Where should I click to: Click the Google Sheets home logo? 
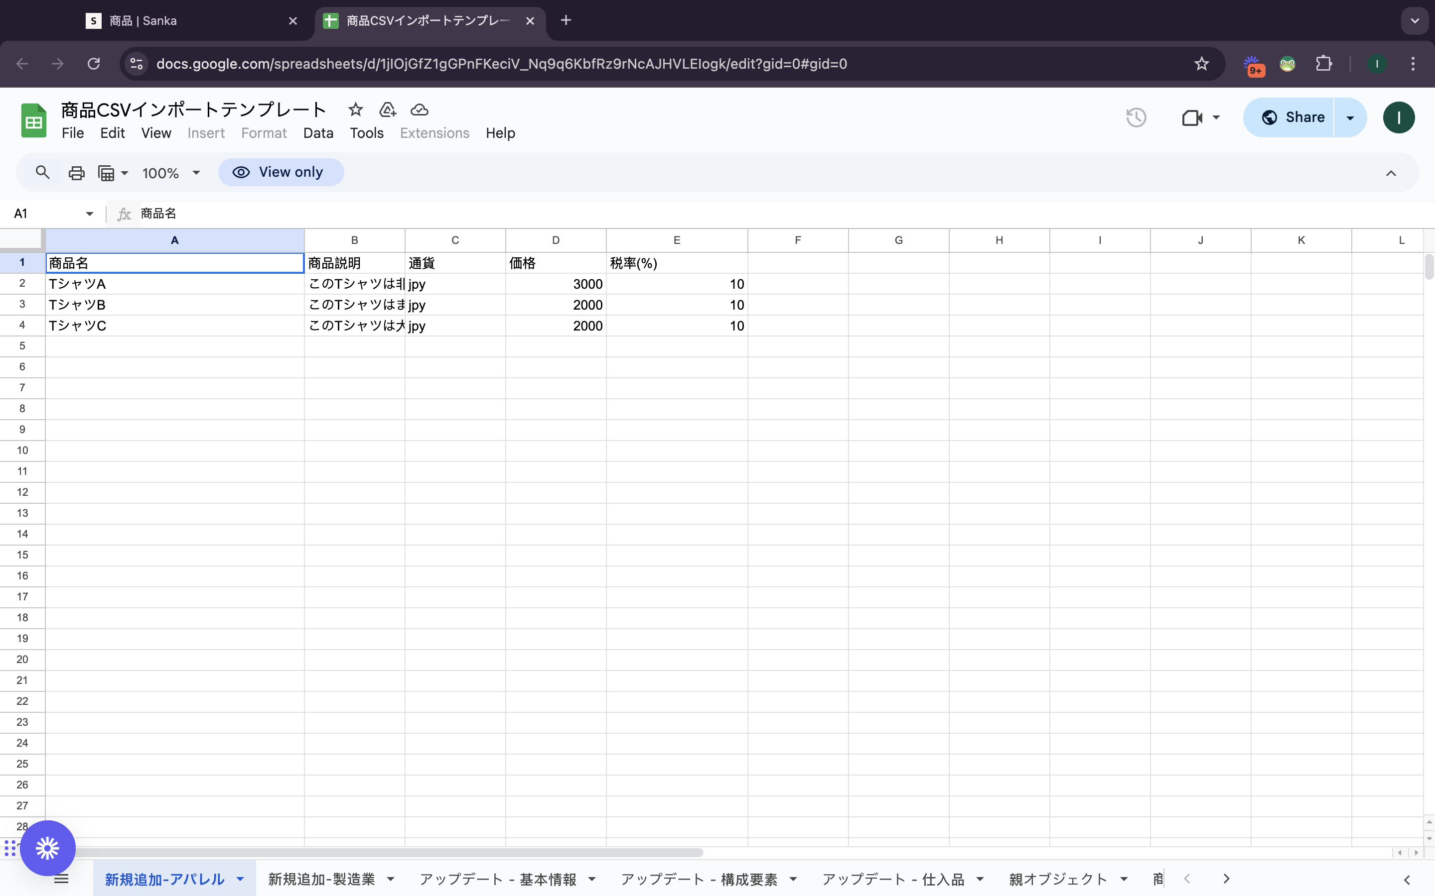[34, 120]
